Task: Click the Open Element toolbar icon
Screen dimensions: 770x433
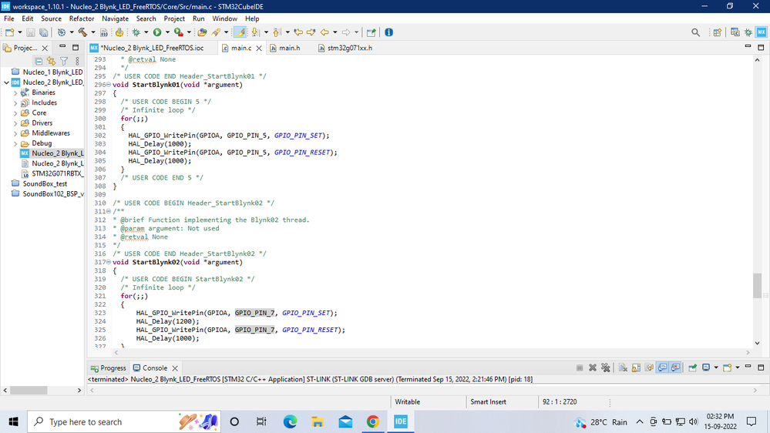Action: point(202,32)
